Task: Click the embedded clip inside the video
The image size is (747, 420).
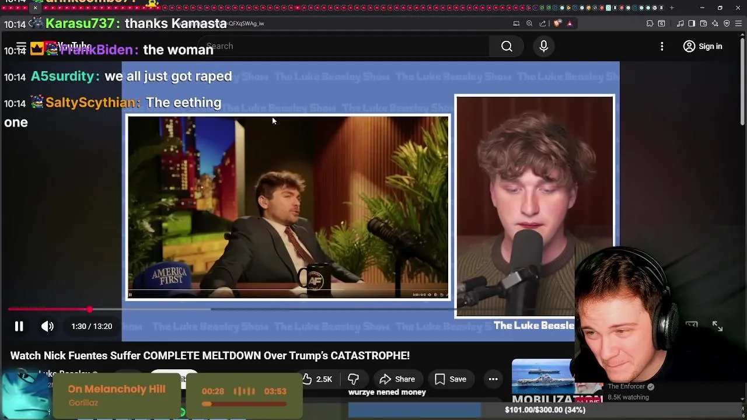Action: (x=288, y=207)
